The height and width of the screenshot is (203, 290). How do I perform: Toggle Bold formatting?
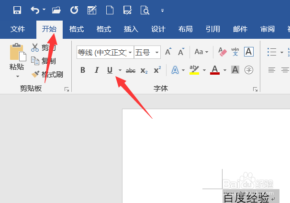pyautogui.click(x=83, y=70)
